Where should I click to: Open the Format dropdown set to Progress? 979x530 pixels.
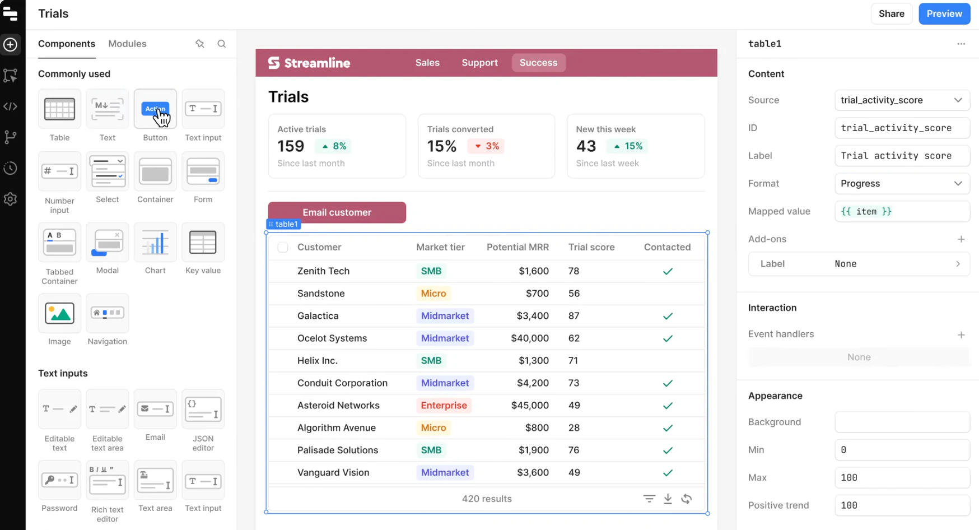902,184
